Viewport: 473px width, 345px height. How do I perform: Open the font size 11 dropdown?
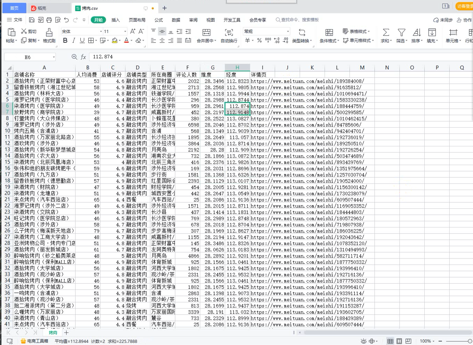[125, 31]
